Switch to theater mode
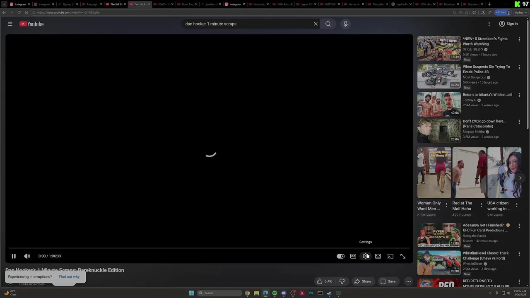Viewport: 530px width, 298px height. tap(378, 256)
